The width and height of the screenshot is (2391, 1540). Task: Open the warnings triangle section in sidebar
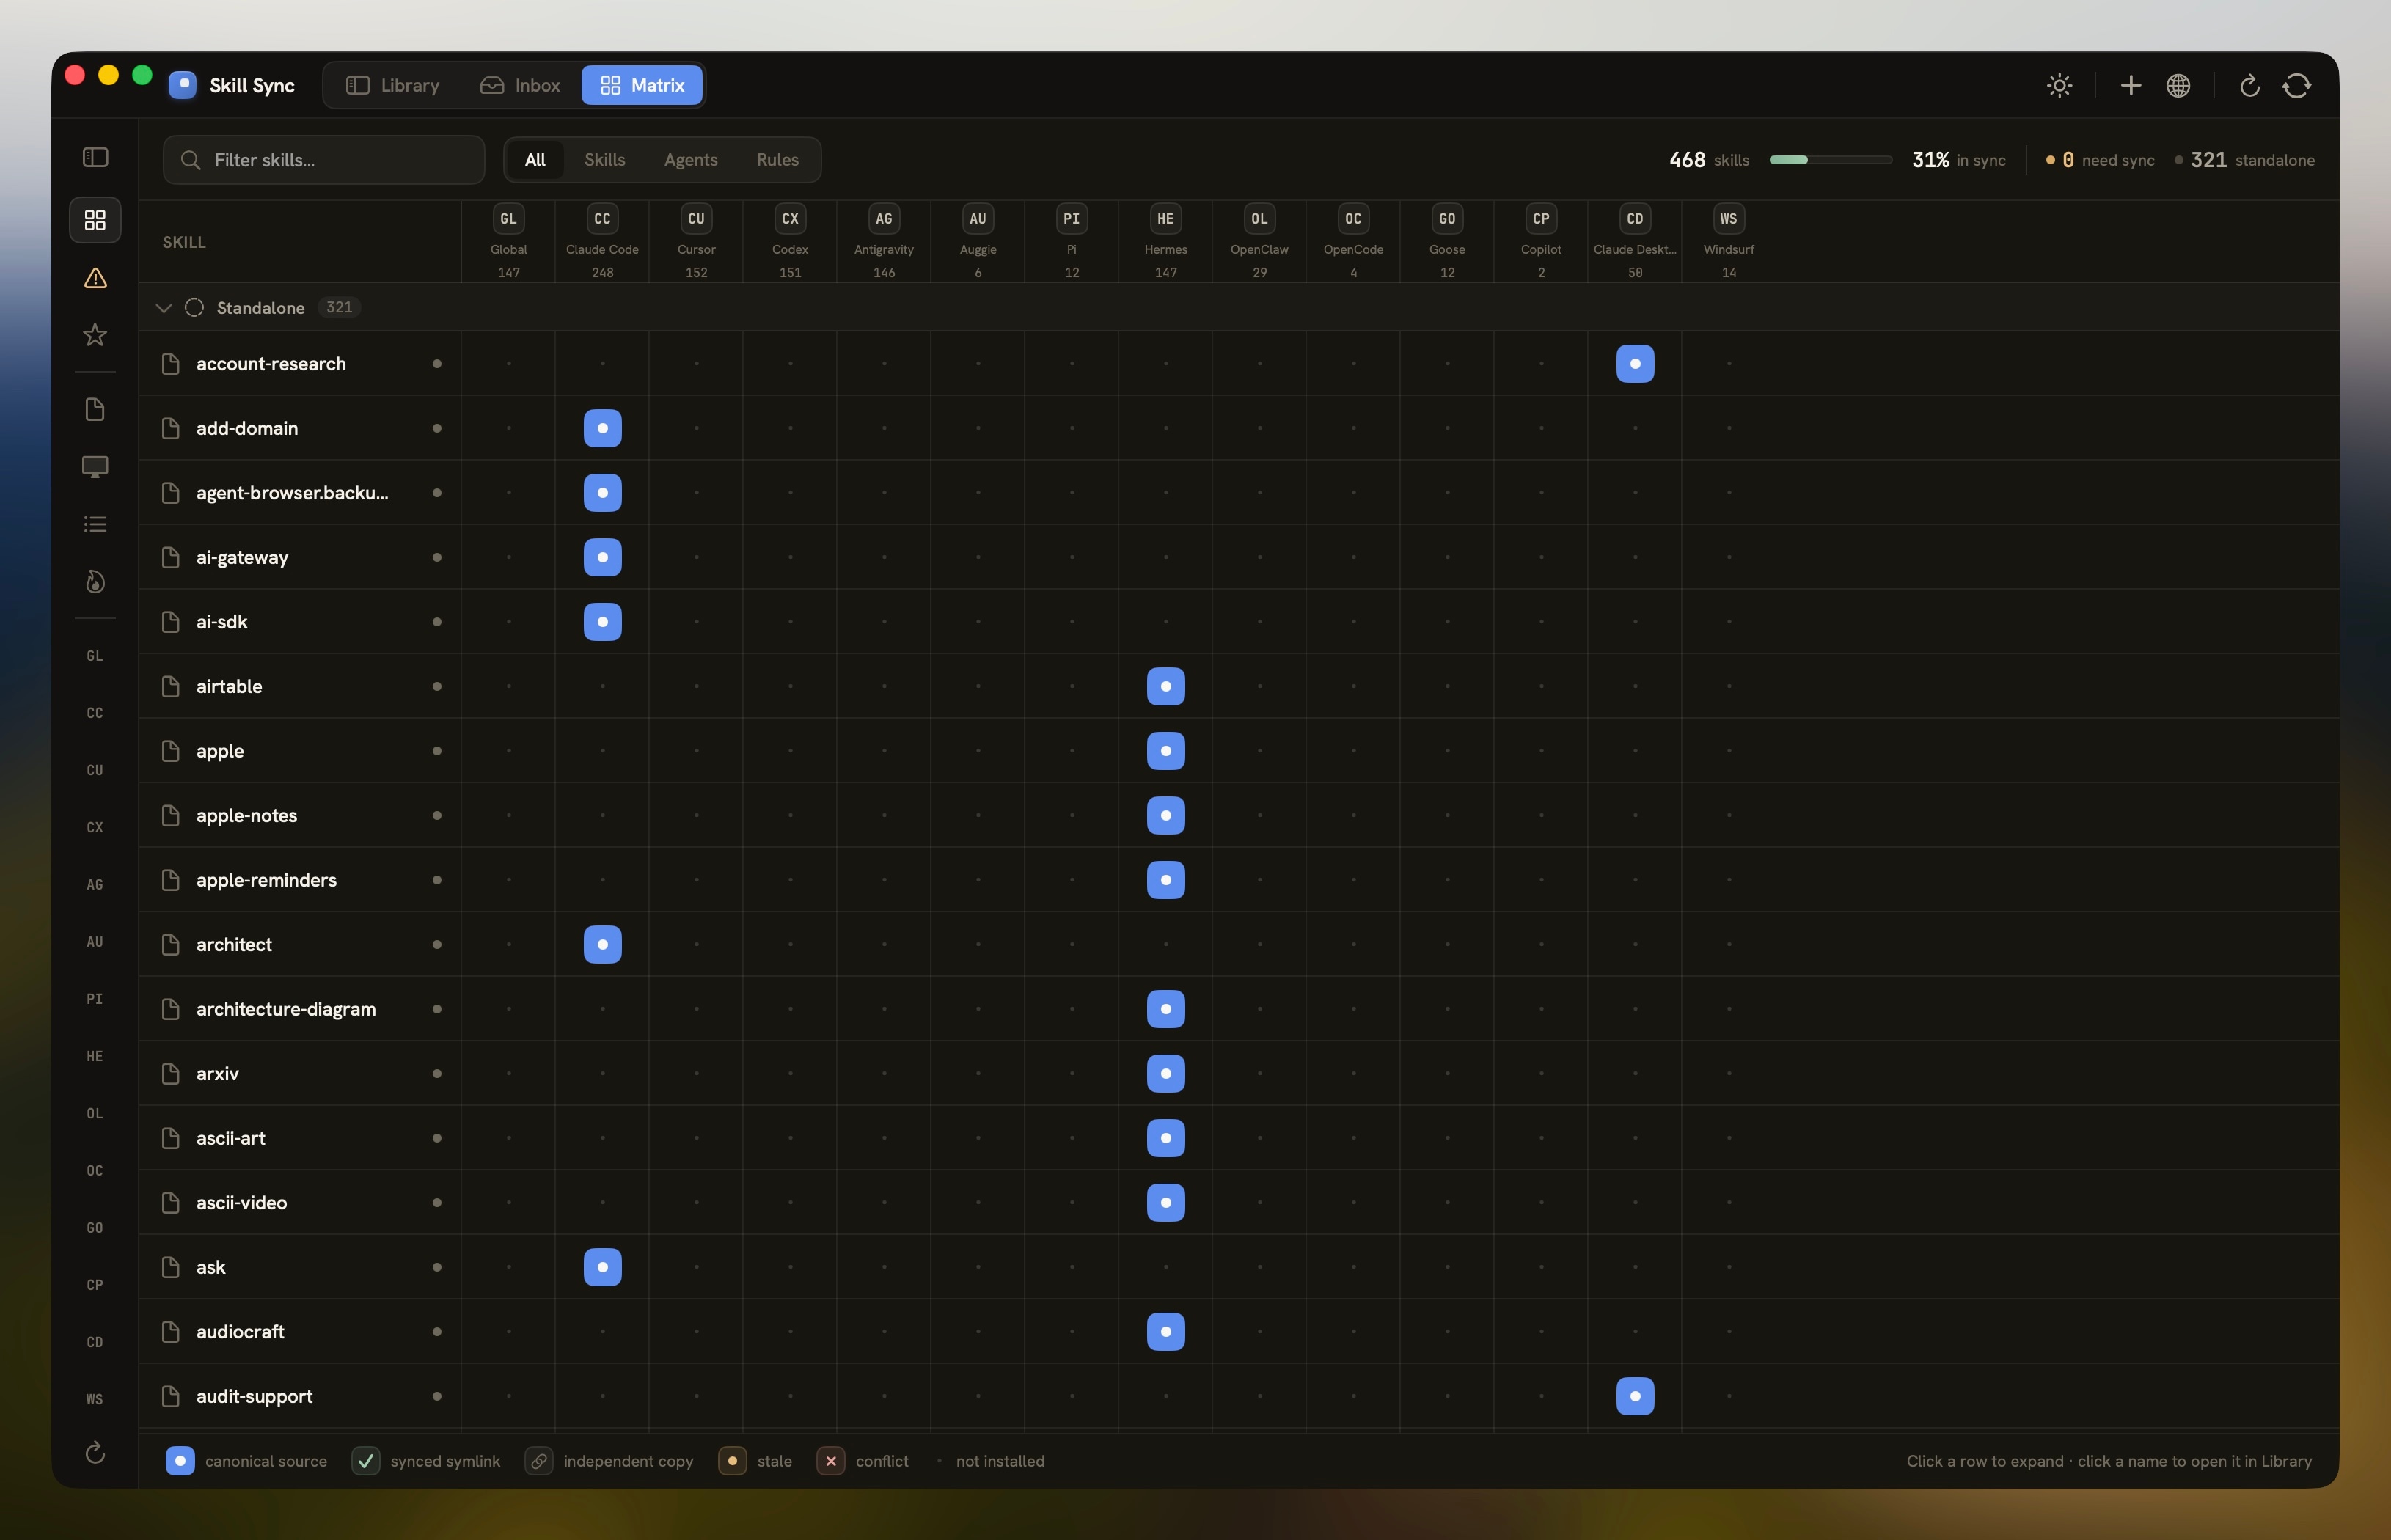click(x=95, y=278)
